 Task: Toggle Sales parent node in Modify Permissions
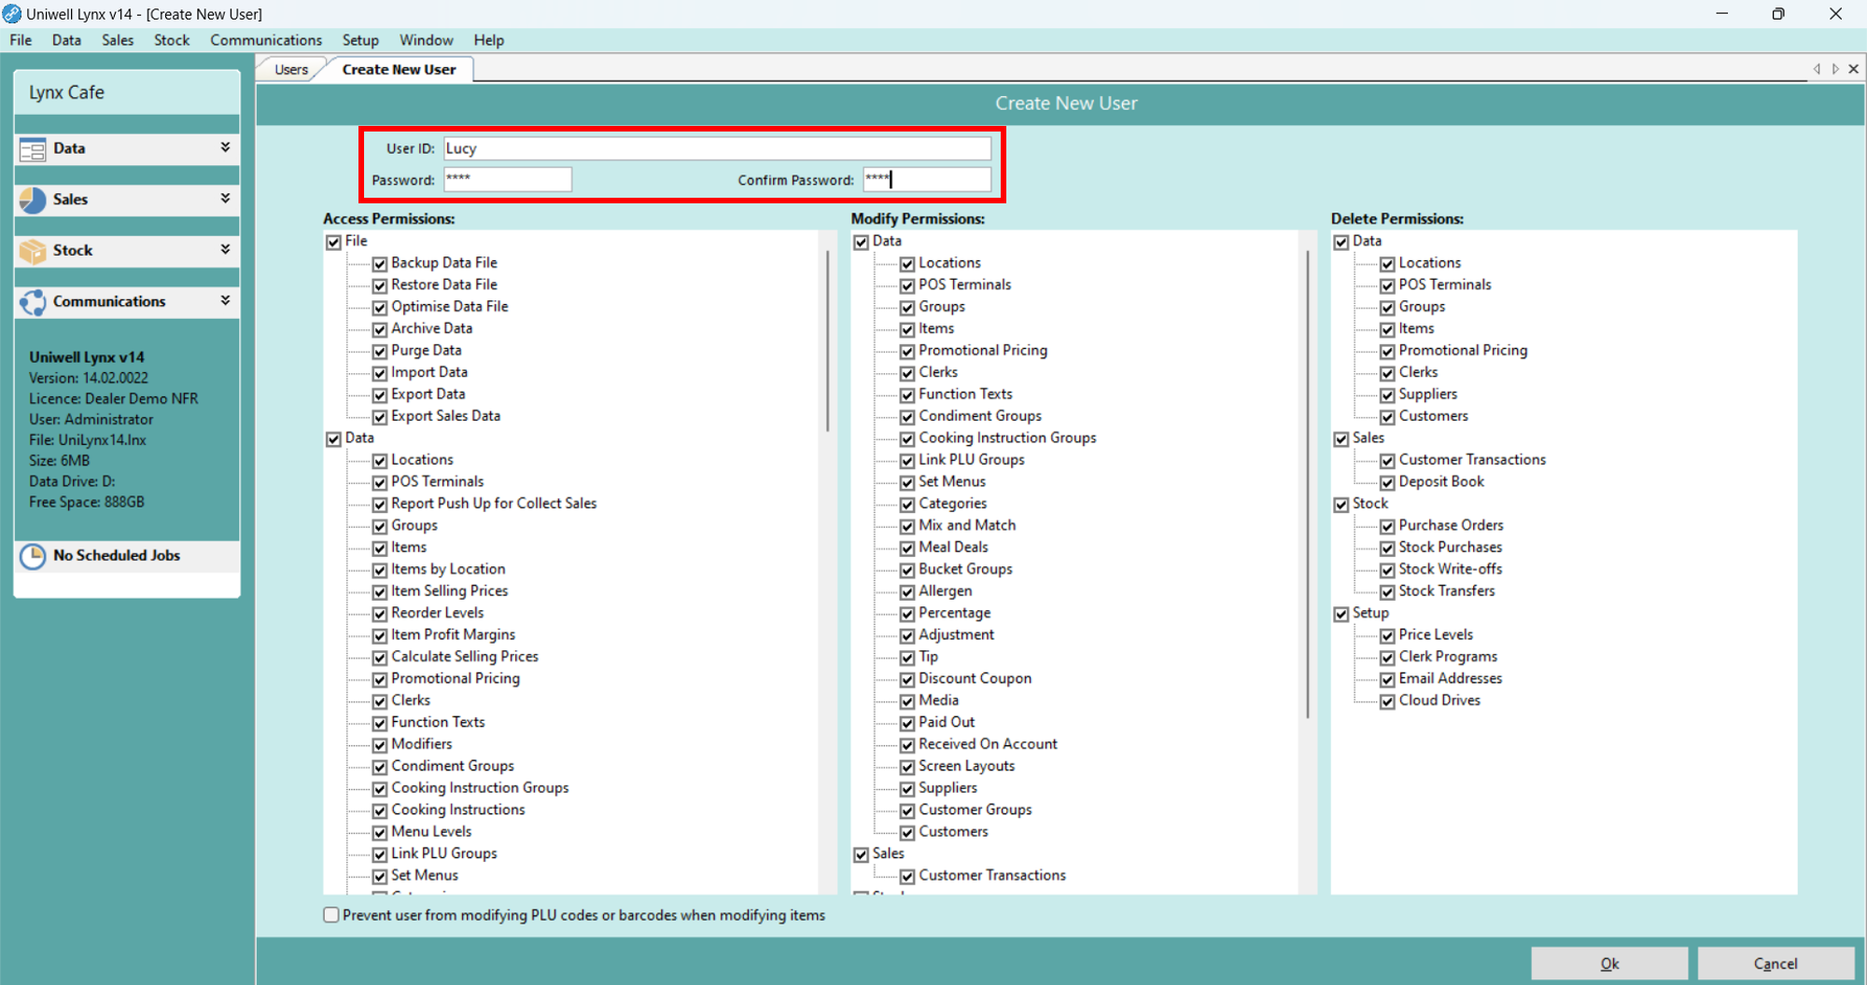pos(861,854)
